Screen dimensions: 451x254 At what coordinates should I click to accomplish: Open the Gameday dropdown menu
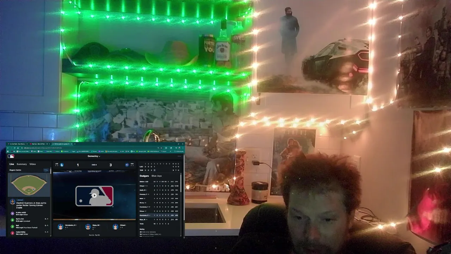94,156
